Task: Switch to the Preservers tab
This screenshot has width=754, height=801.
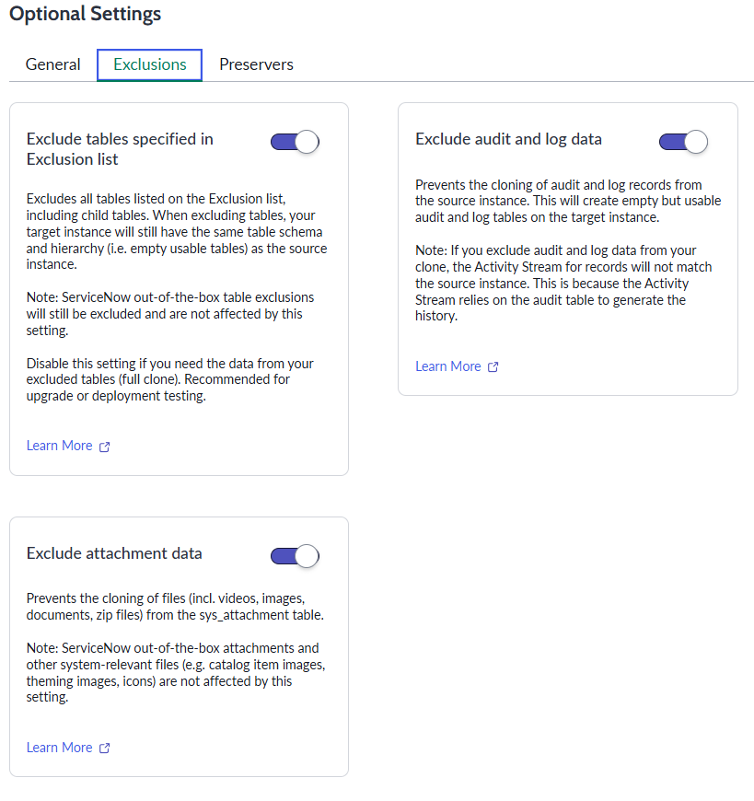Action: [x=256, y=64]
